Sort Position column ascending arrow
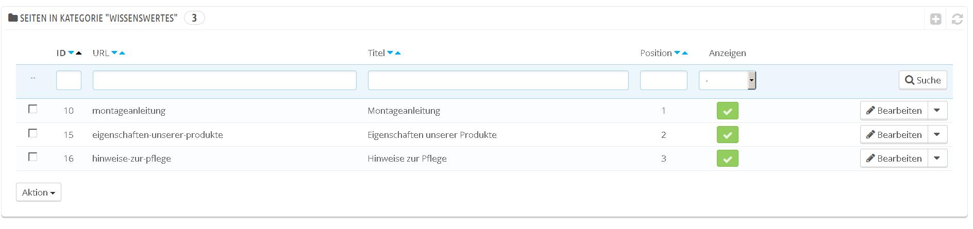Viewport: 973px width, 229px height. coord(685,53)
